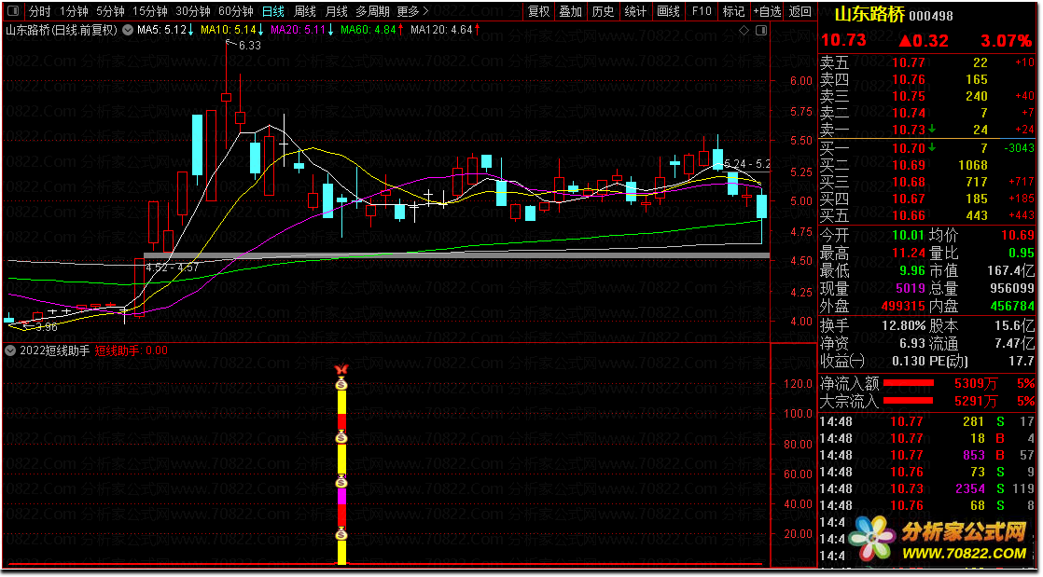Select the 卖五 order row
The image size is (1043, 577).
926,63
